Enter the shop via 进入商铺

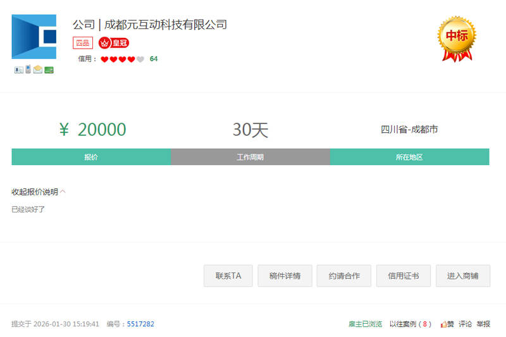point(463,276)
